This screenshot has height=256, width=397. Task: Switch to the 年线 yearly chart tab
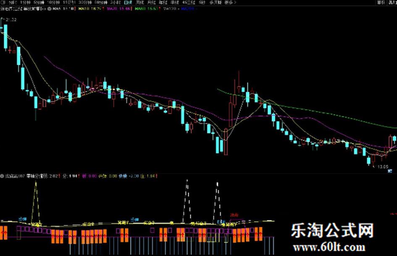coord(163,3)
